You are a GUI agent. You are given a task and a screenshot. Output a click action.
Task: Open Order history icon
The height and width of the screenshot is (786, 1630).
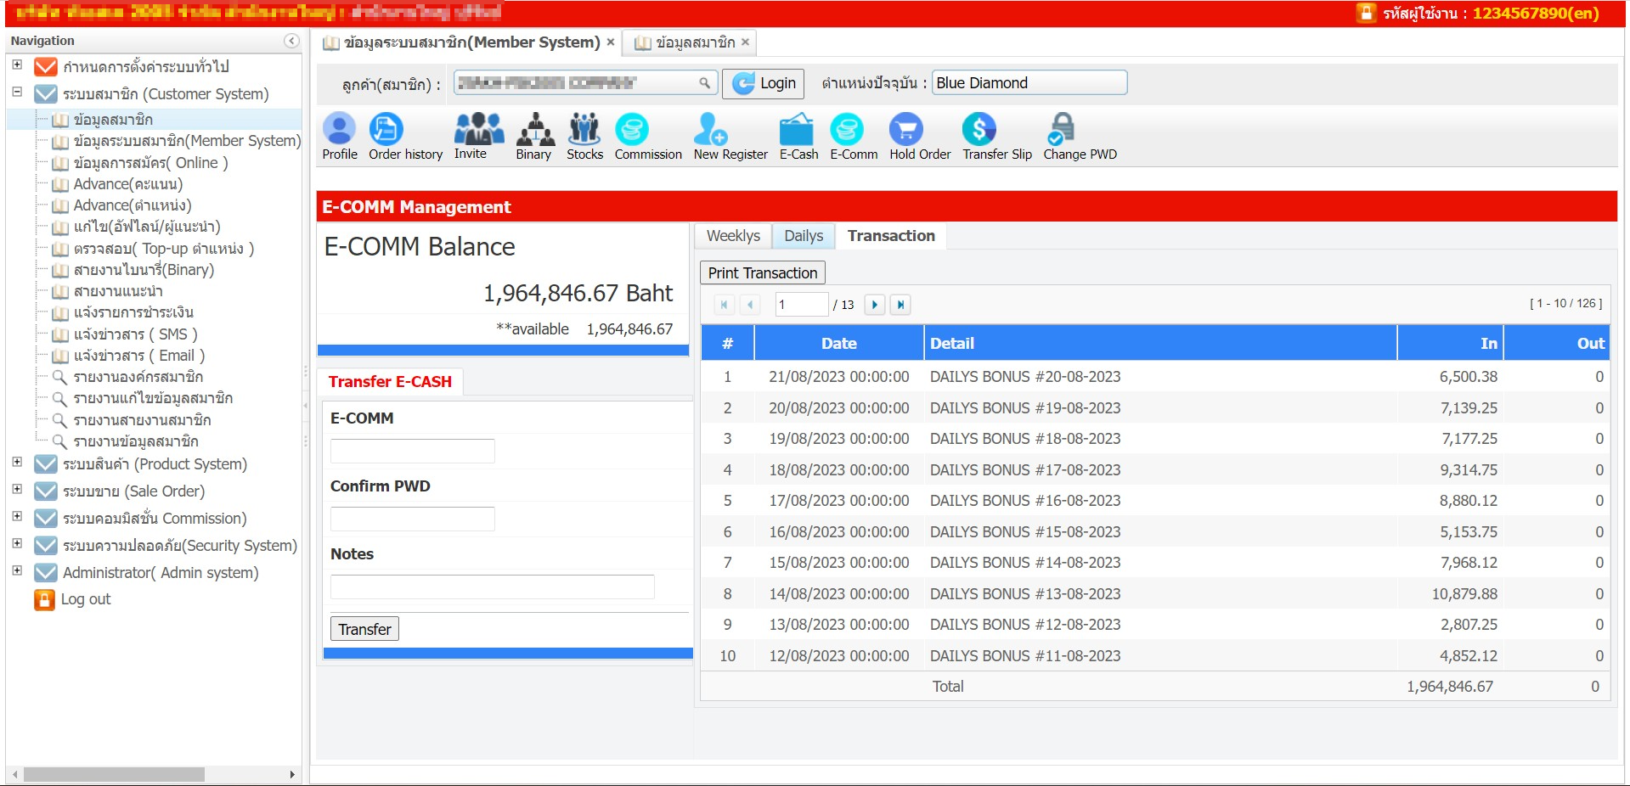point(386,130)
